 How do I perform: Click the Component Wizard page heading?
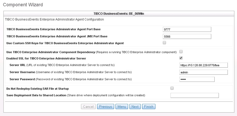coord(23,5)
